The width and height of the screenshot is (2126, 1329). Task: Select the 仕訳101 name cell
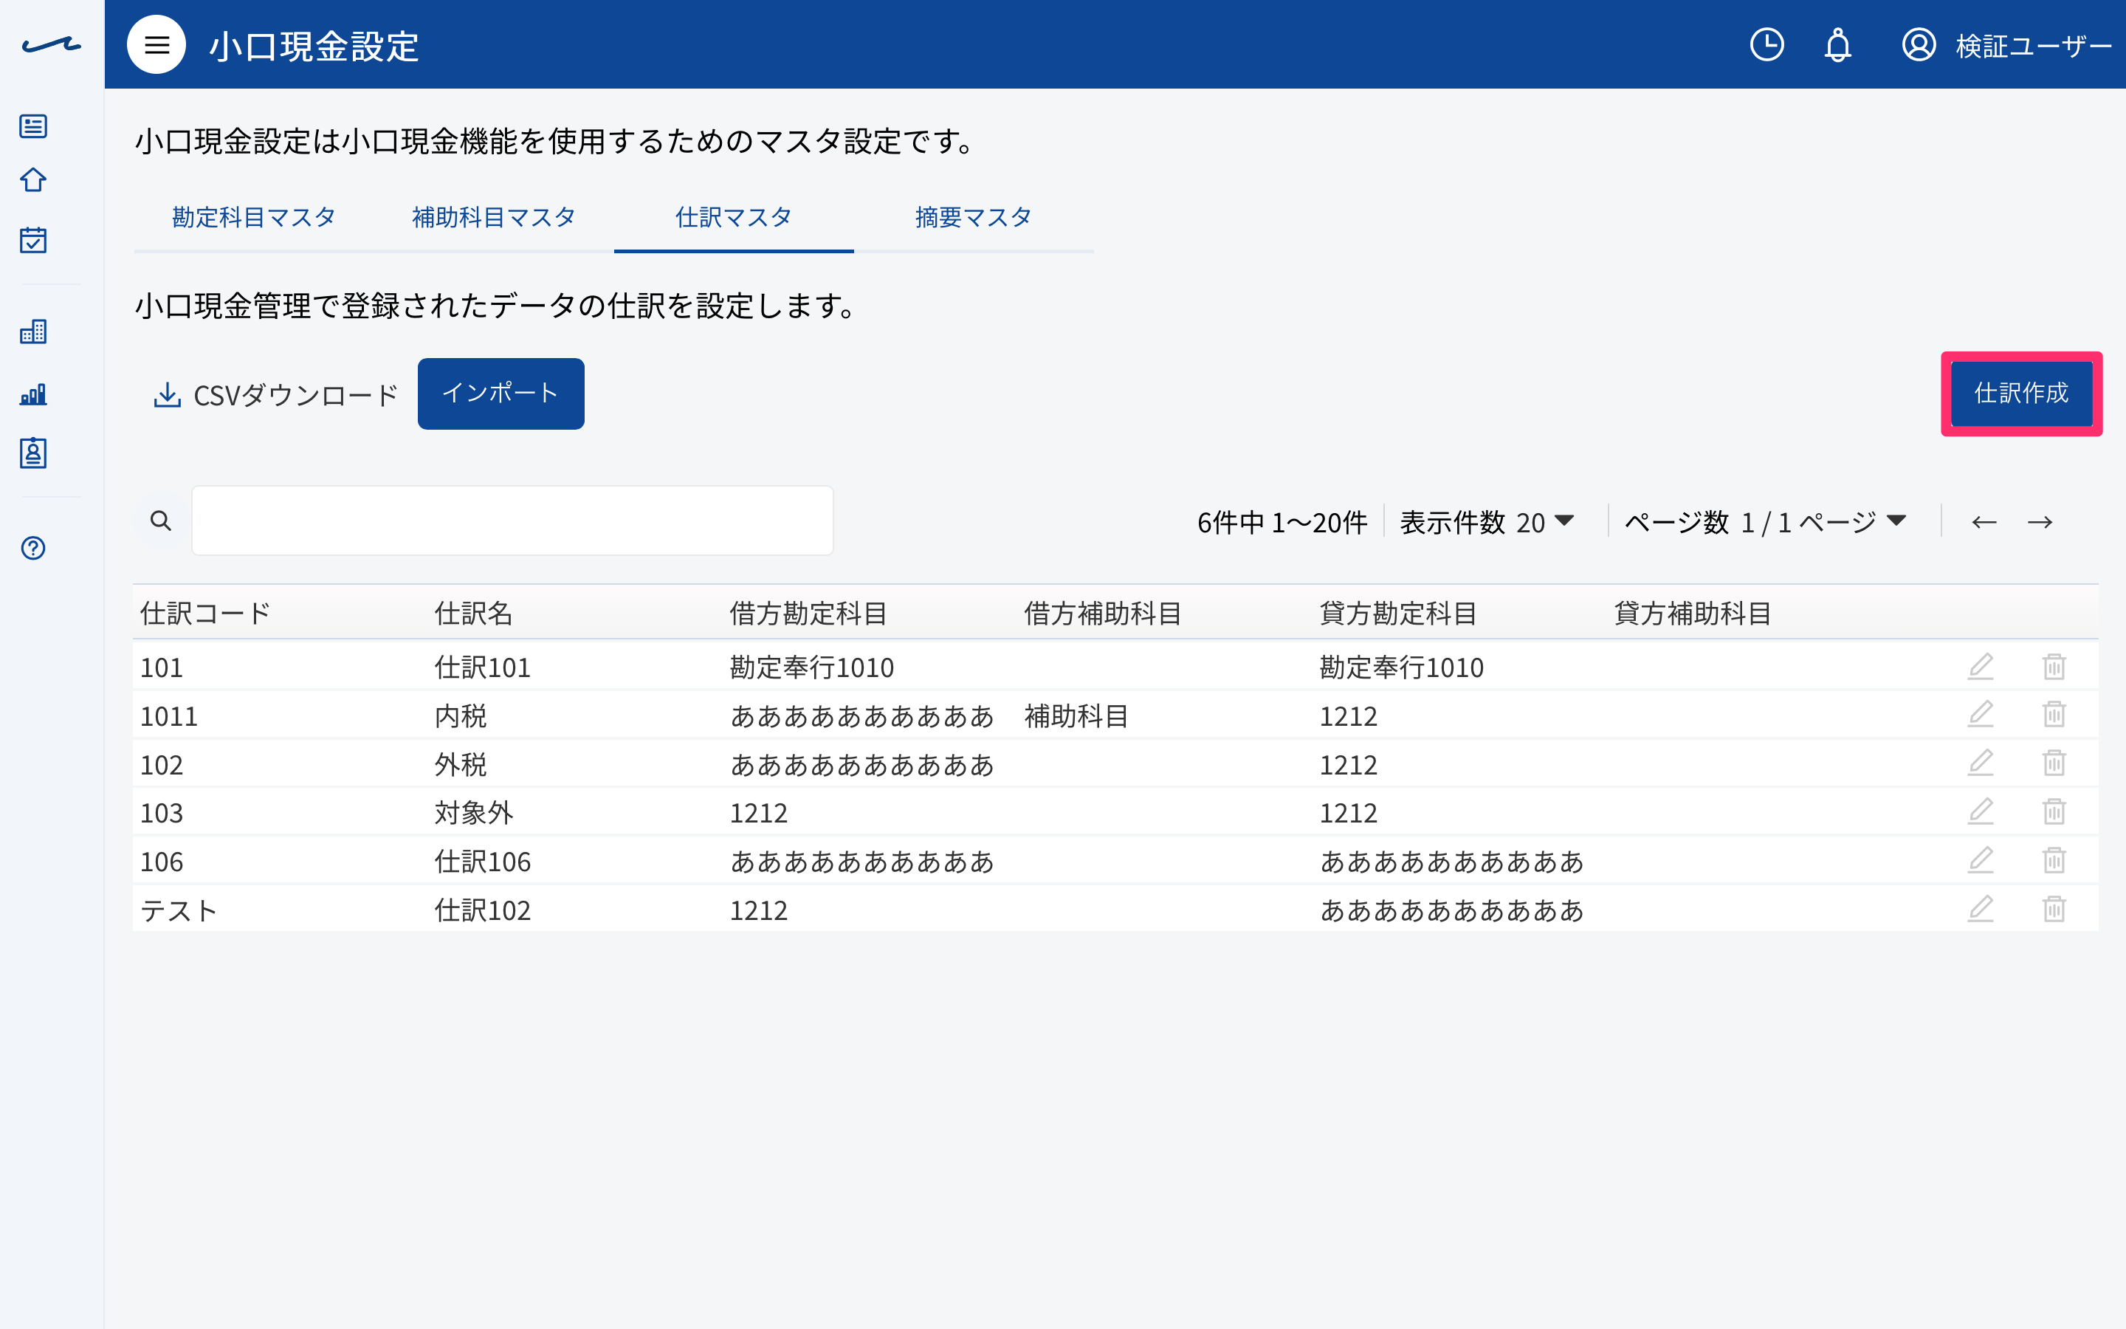click(x=482, y=667)
